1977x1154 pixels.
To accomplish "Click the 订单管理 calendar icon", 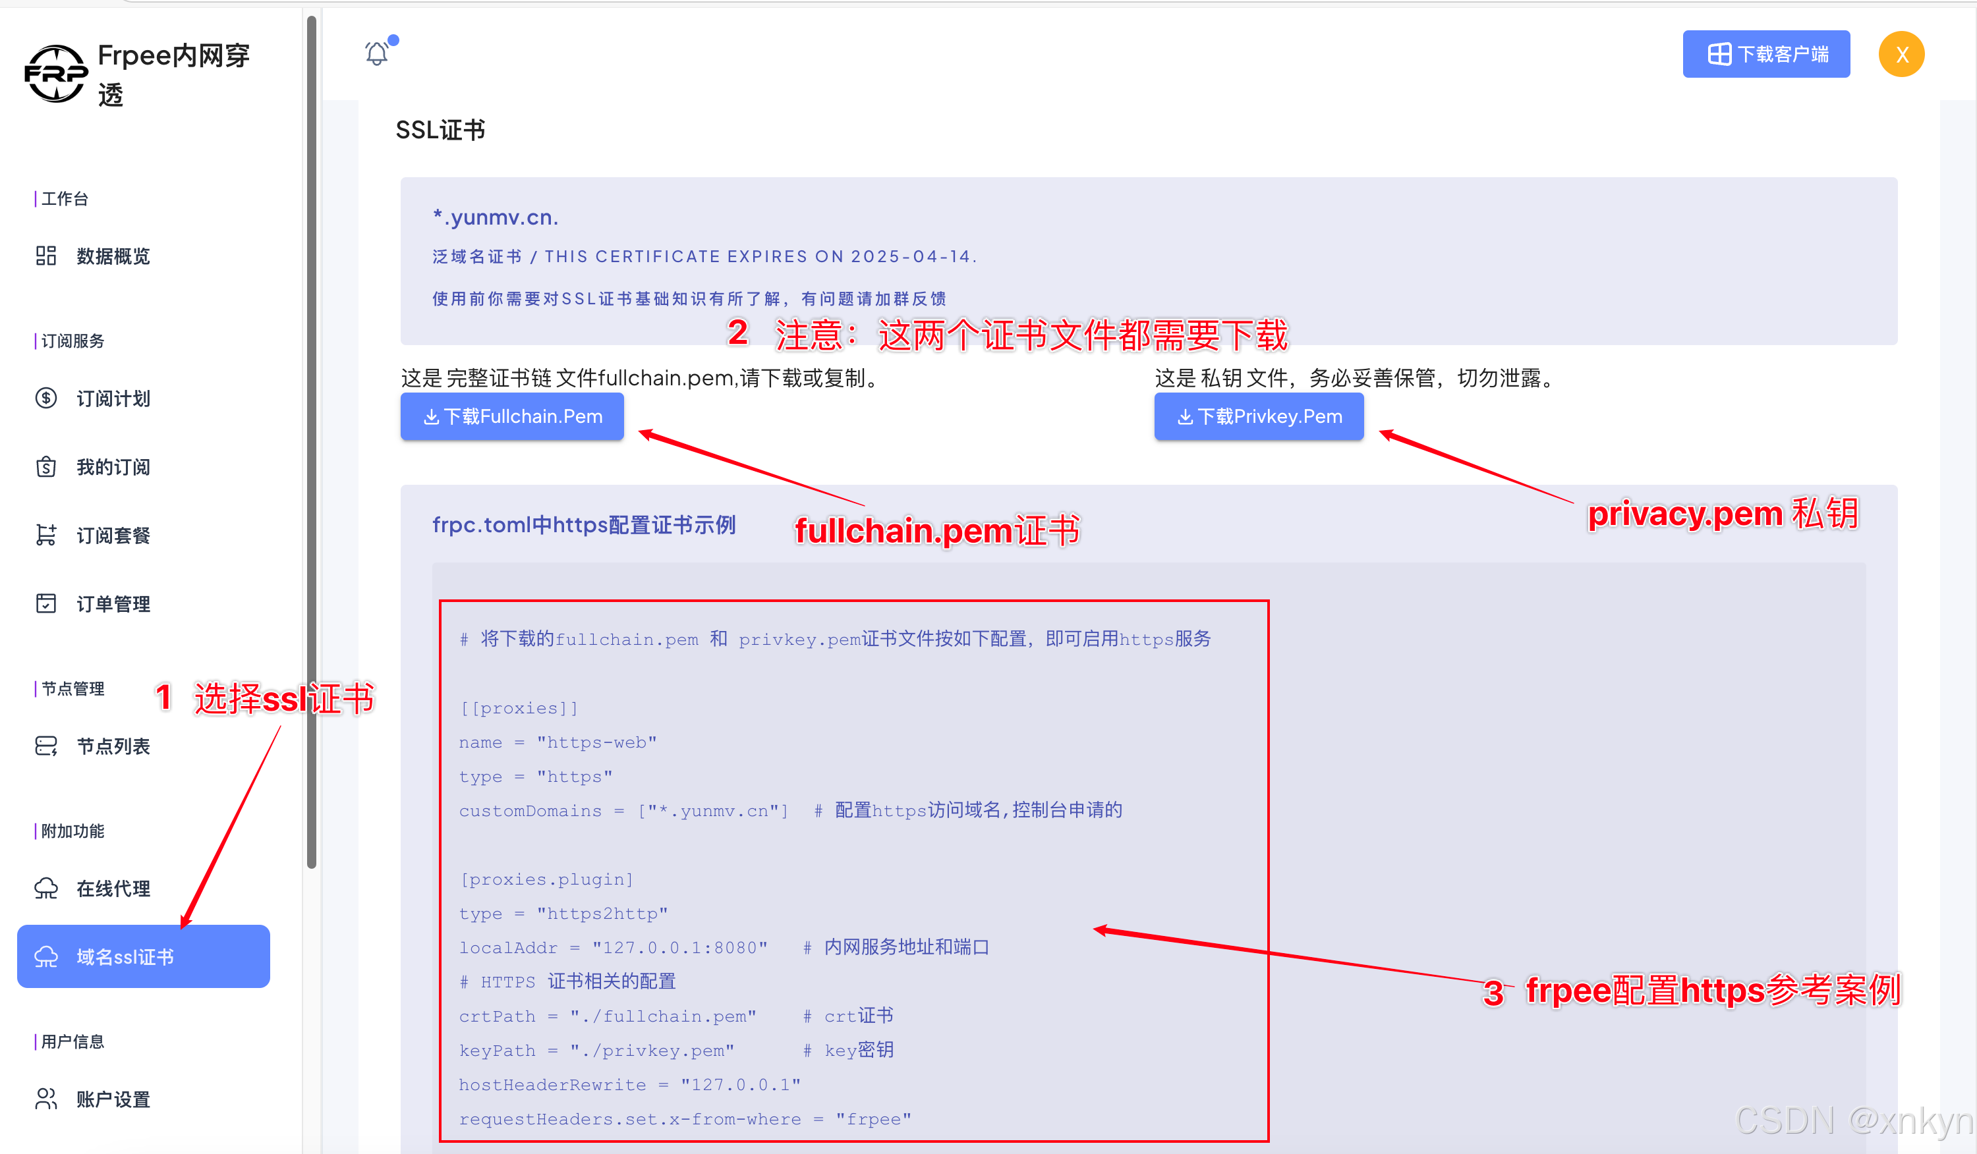I will point(46,603).
